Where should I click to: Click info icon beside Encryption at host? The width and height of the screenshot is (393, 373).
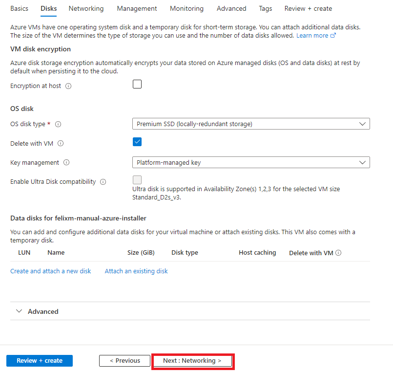tap(68, 86)
